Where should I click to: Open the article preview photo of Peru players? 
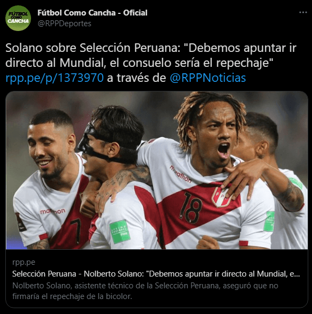point(157,170)
